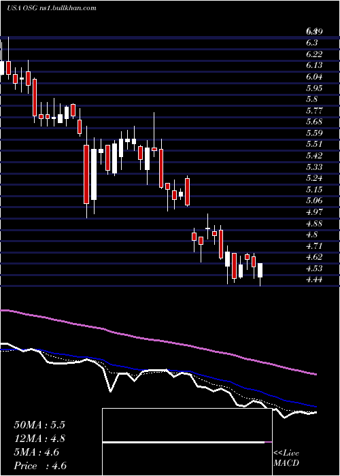Select the 5.33 price level label
This screenshot has height=476, width=340.
tap(314, 167)
